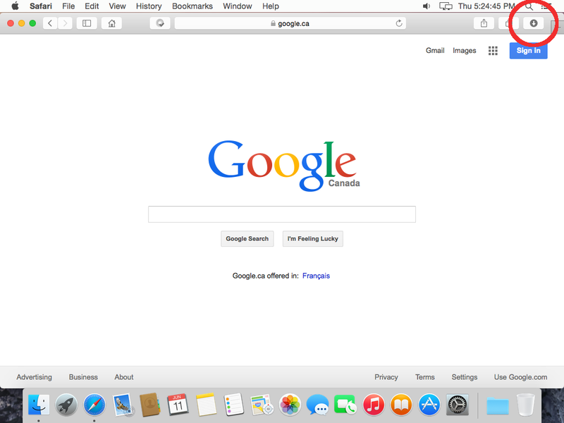The height and width of the screenshot is (423, 564).
Task: Open the Privacy footer link
Action: [x=386, y=377]
